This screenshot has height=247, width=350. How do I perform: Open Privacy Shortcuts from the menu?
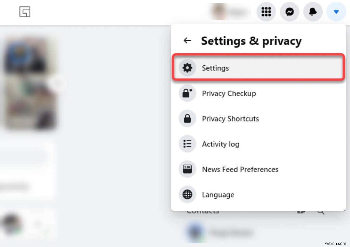[x=230, y=118]
